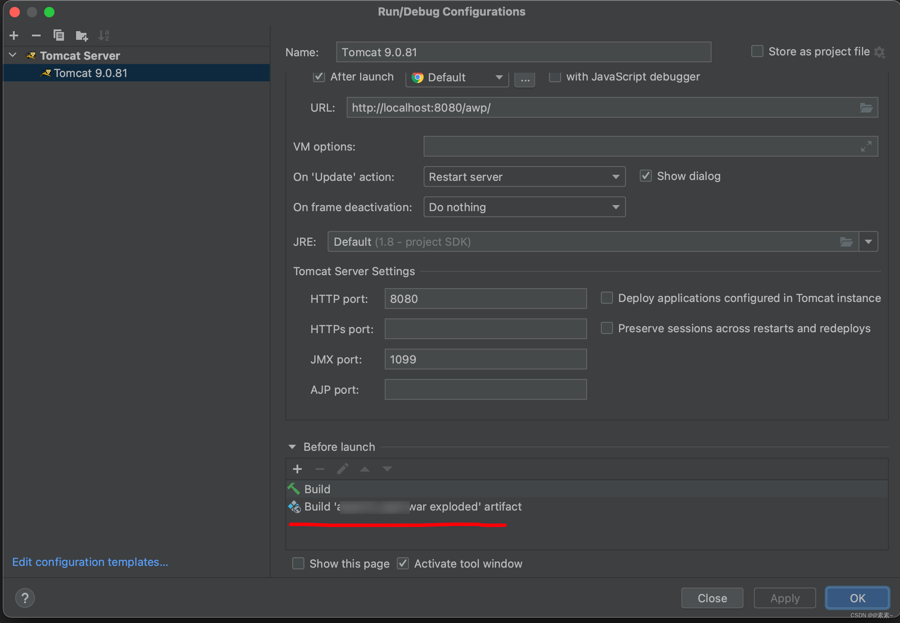This screenshot has width=900, height=623.
Task: Move Before launch task down
Action: [387, 469]
